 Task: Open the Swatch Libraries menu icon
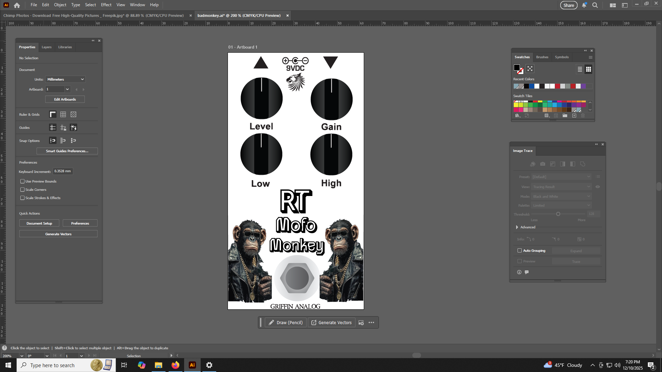pyautogui.click(x=518, y=116)
